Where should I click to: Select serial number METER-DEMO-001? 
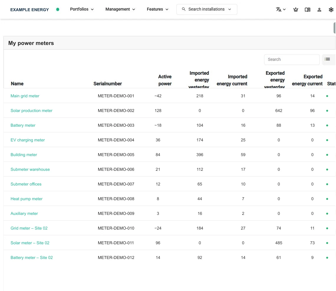(116, 96)
